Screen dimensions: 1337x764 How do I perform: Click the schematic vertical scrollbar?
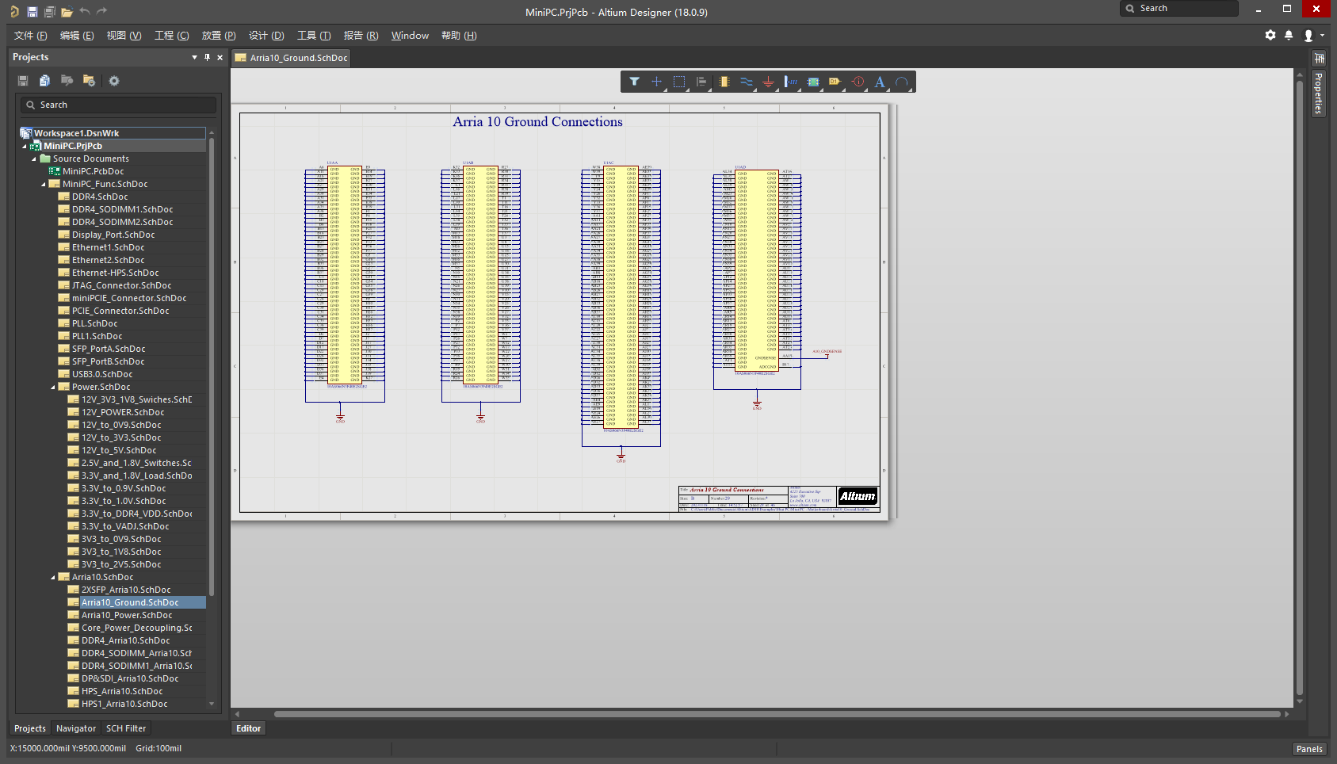(x=1299, y=388)
